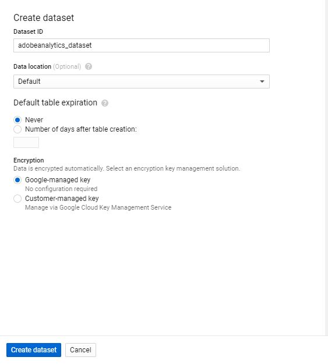Click the Cancel button

(80, 350)
